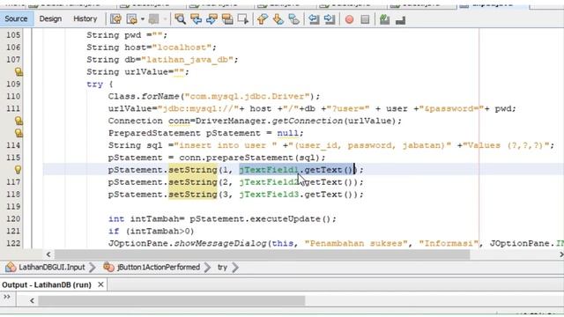Click the Comment toolbar icon

pyautogui.click(x=400, y=19)
